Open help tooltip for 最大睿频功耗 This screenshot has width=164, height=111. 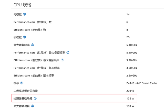tap(33, 106)
